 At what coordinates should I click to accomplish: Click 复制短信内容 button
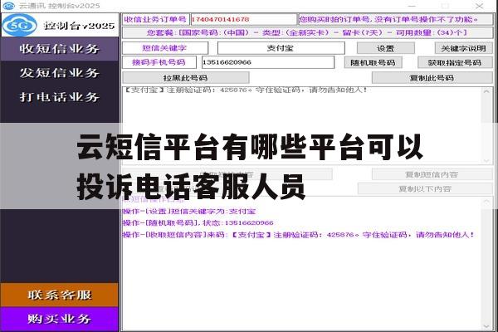point(432,174)
